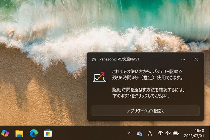Switch IME input mode indicator A
The width and height of the screenshot is (210, 140).
click(150, 134)
